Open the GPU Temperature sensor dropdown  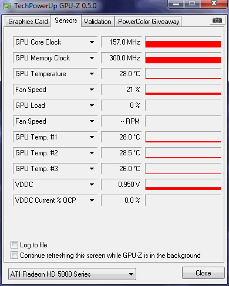pos(92,74)
